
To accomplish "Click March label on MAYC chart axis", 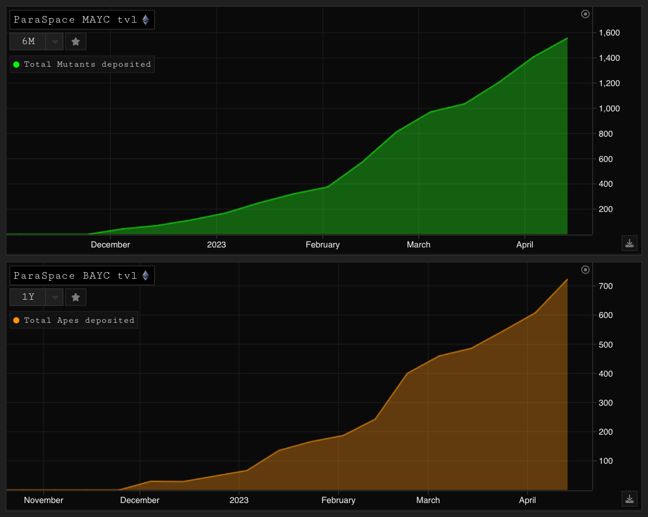I will [x=418, y=245].
